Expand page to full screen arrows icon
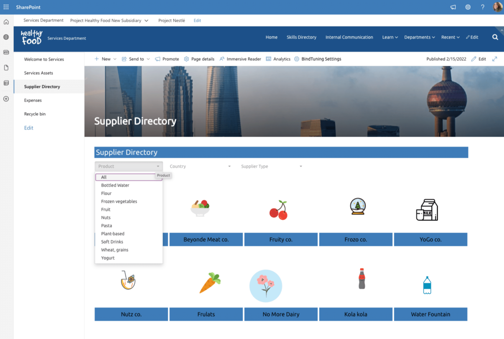Viewport: 504px width, 339px height. [x=495, y=59]
